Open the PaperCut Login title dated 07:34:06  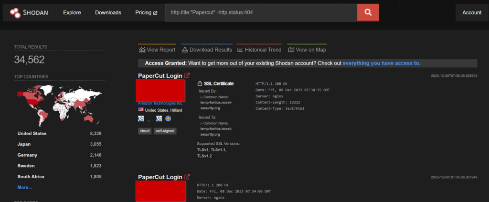pyautogui.click(x=160, y=177)
